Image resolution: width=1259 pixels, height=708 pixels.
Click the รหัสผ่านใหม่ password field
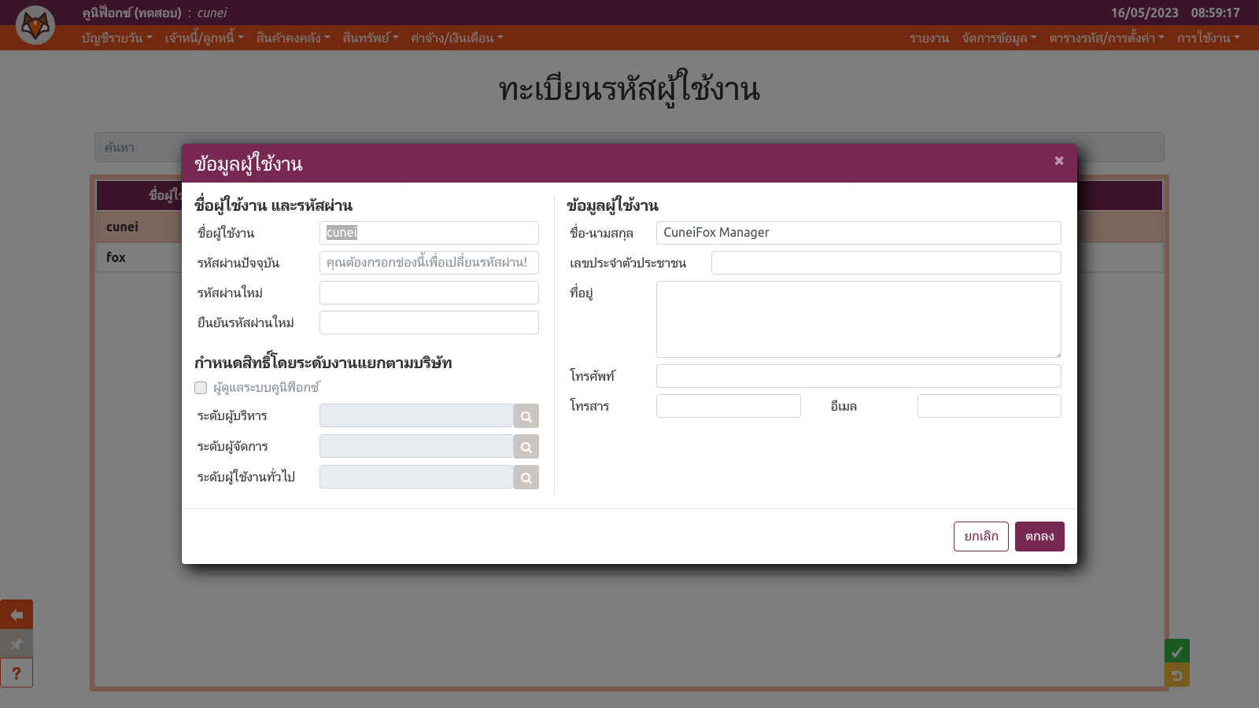coord(429,293)
